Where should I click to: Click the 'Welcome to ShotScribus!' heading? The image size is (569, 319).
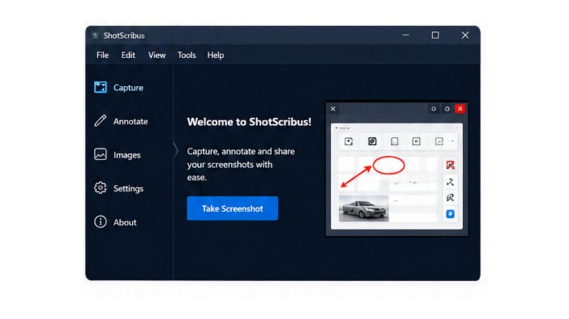click(249, 122)
